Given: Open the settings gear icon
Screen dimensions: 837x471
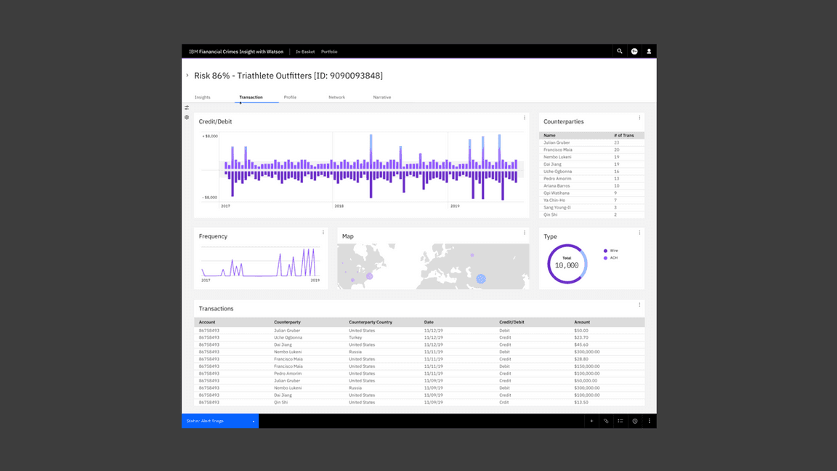Looking at the screenshot, I should coord(187,117).
